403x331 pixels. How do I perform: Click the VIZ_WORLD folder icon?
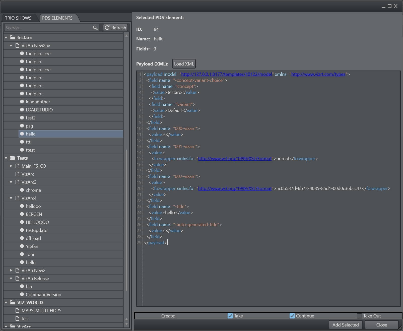(x=13, y=302)
